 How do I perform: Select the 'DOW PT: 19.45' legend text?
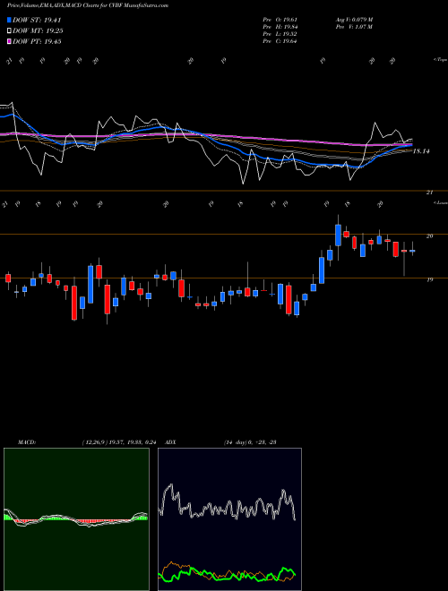pos(37,41)
